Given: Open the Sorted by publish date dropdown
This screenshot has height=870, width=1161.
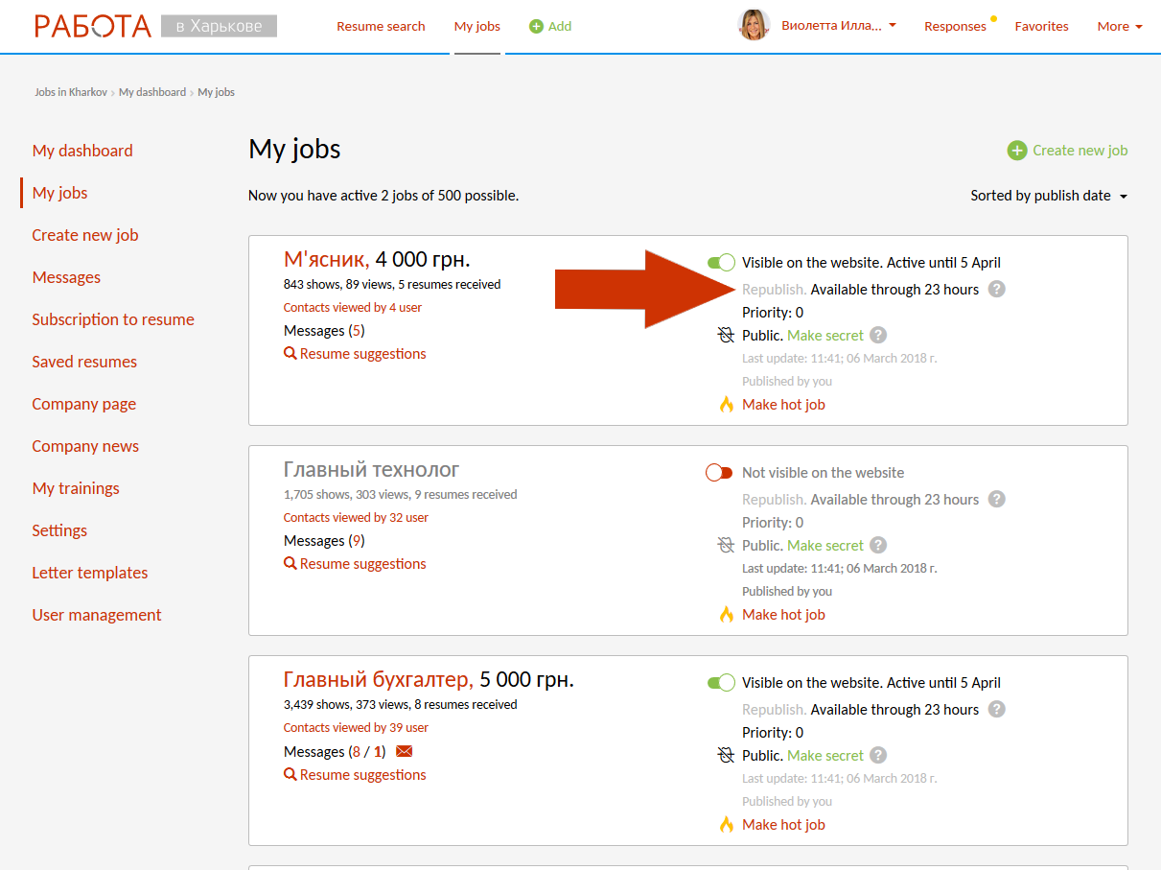Looking at the screenshot, I should 1049,196.
